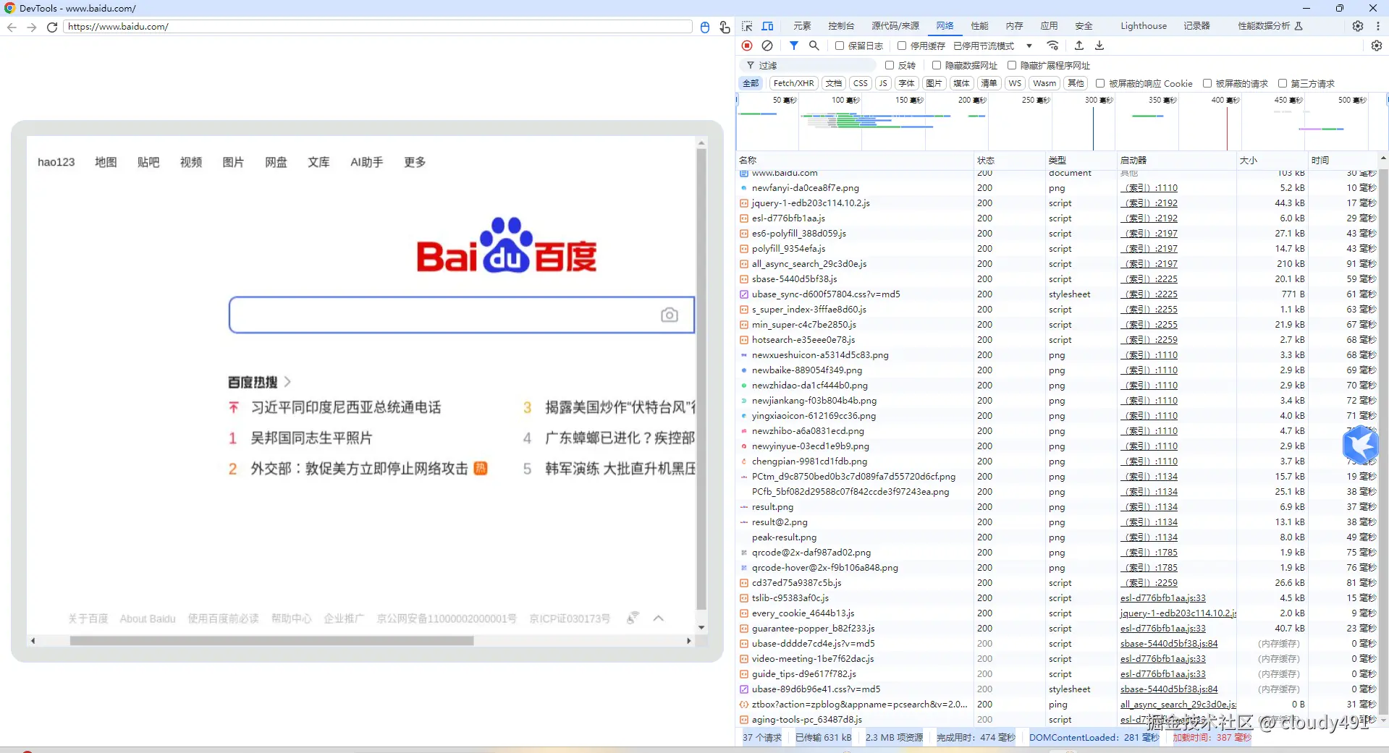Open the DevTools more options menu
This screenshot has height=753, width=1389.
pos(1380,26)
